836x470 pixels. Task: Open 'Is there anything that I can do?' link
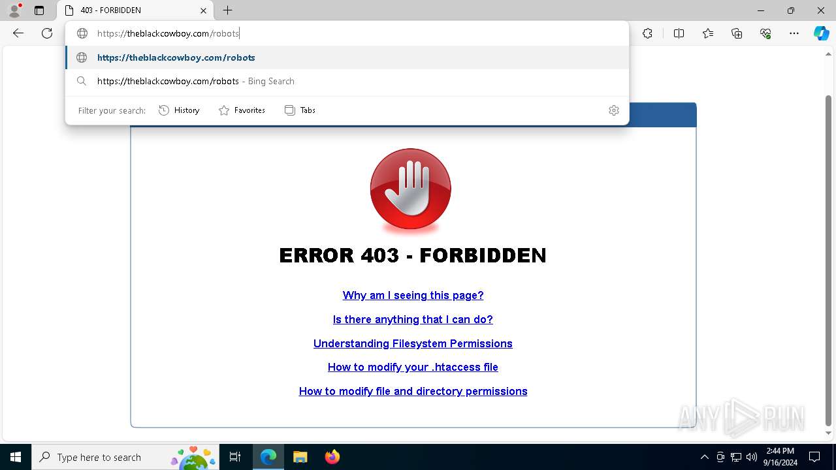click(x=413, y=319)
